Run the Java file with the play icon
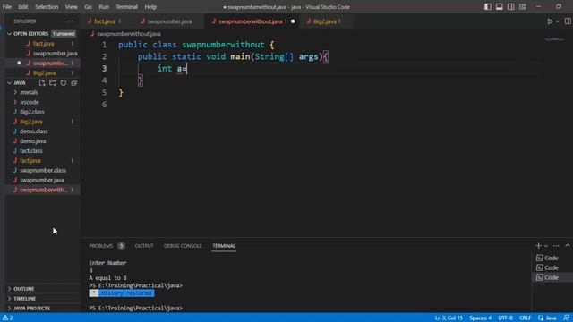 (x=550, y=21)
